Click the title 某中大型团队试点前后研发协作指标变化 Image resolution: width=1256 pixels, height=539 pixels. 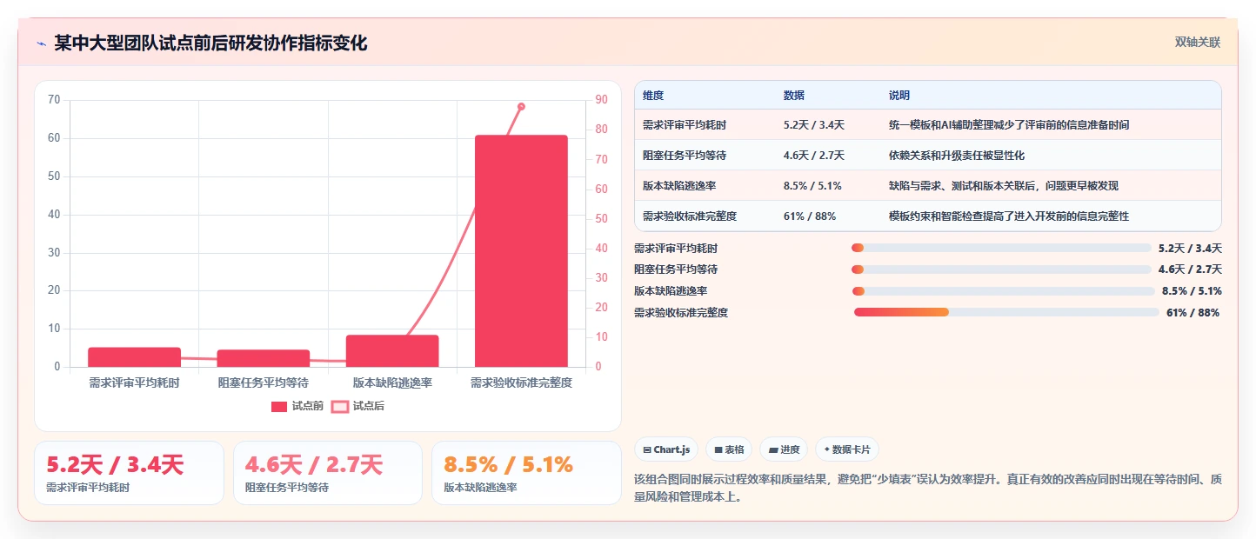coord(210,43)
